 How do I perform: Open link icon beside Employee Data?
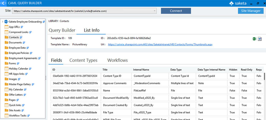point(28,48)
